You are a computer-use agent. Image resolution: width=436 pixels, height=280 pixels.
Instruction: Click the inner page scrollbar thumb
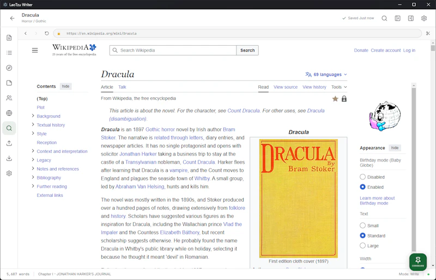[x=414, y=169]
